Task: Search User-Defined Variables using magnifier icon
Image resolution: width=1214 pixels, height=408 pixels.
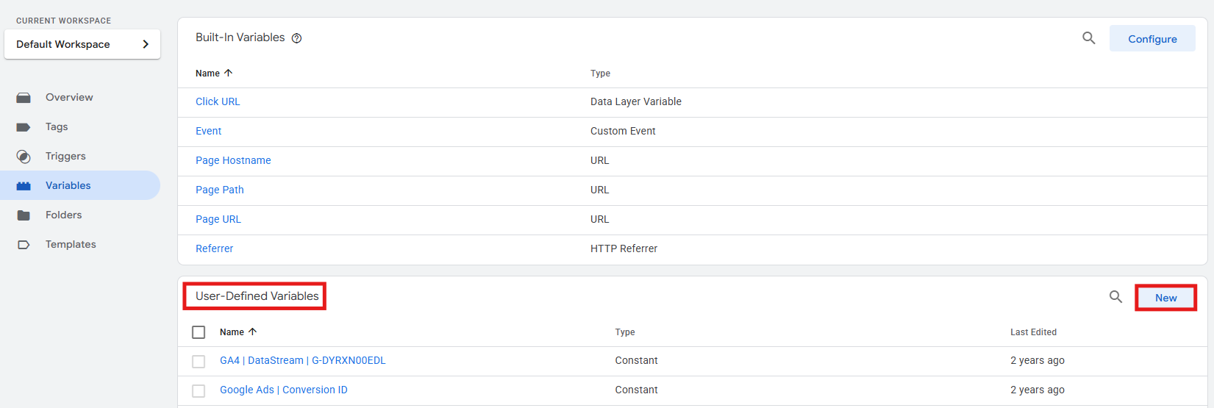Action: point(1115,297)
